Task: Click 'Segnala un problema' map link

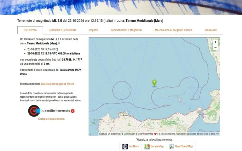Action: tap(109, 134)
